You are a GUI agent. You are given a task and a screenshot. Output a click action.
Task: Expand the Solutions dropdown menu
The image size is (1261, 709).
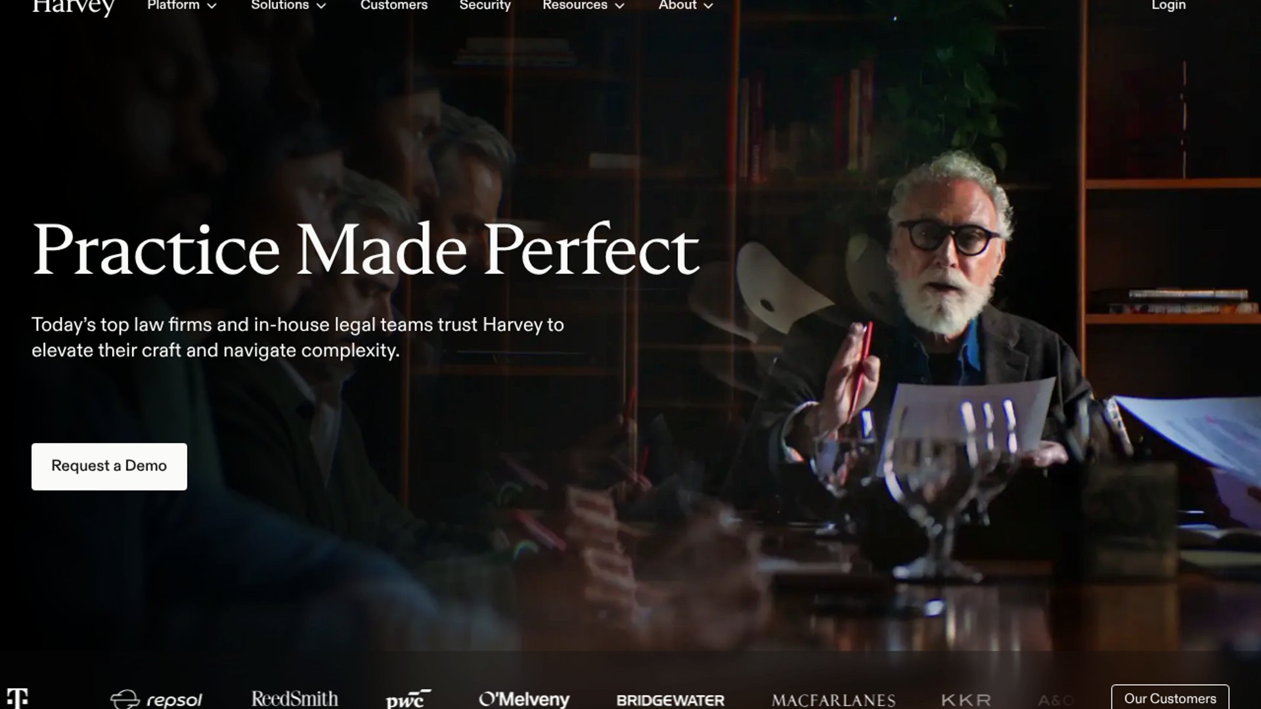(288, 5)
